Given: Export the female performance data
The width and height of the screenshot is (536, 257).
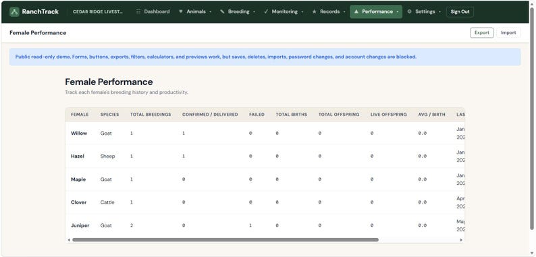Looking at the screenshot, I should click(481, 33).
